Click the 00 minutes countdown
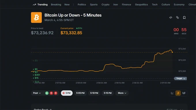Screen dimensions: 196x110 coord(176,30)
